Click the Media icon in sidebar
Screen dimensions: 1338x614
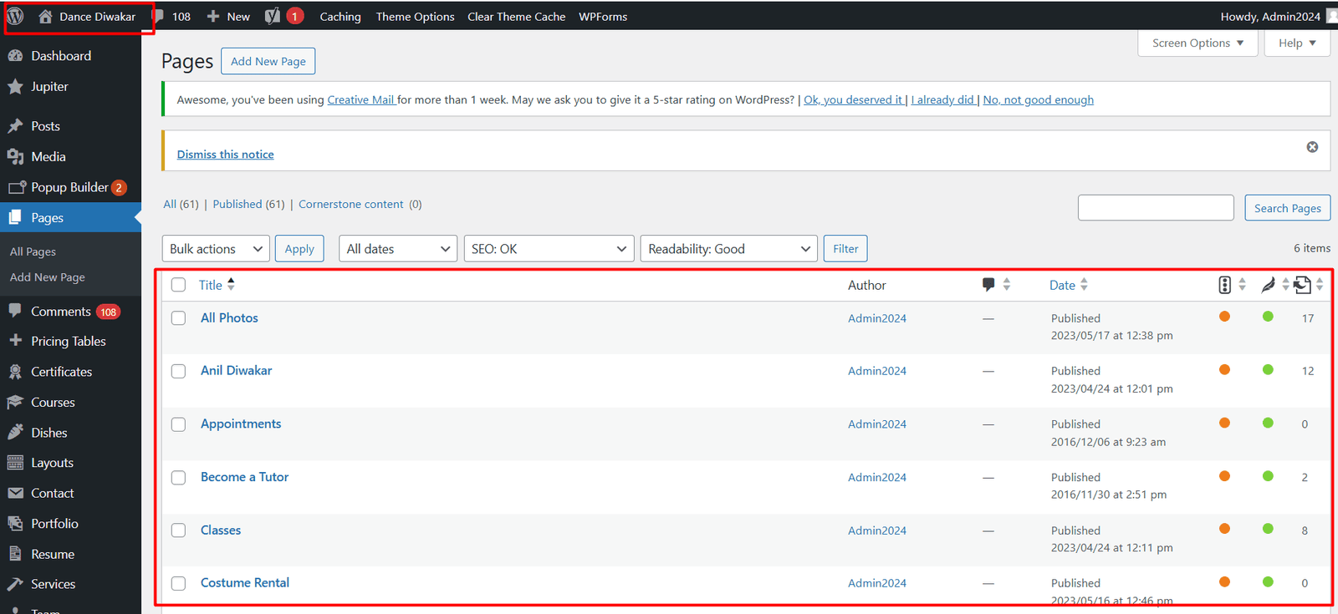[x=15, y=157]
